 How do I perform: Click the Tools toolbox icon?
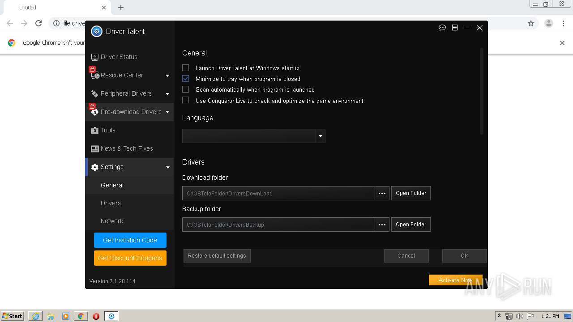pos(94,131)
